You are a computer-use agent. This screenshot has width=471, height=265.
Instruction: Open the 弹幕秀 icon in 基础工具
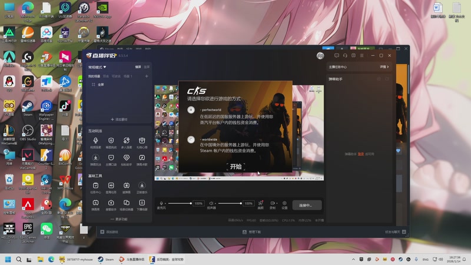pos(95,203)
